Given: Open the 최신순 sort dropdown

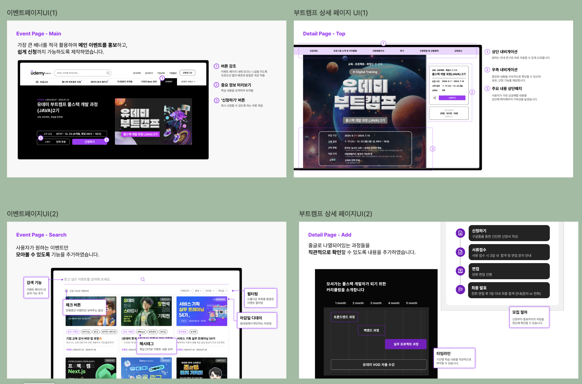Looking at the screenshot, I should pyautogui.click(x=223, y=291).
